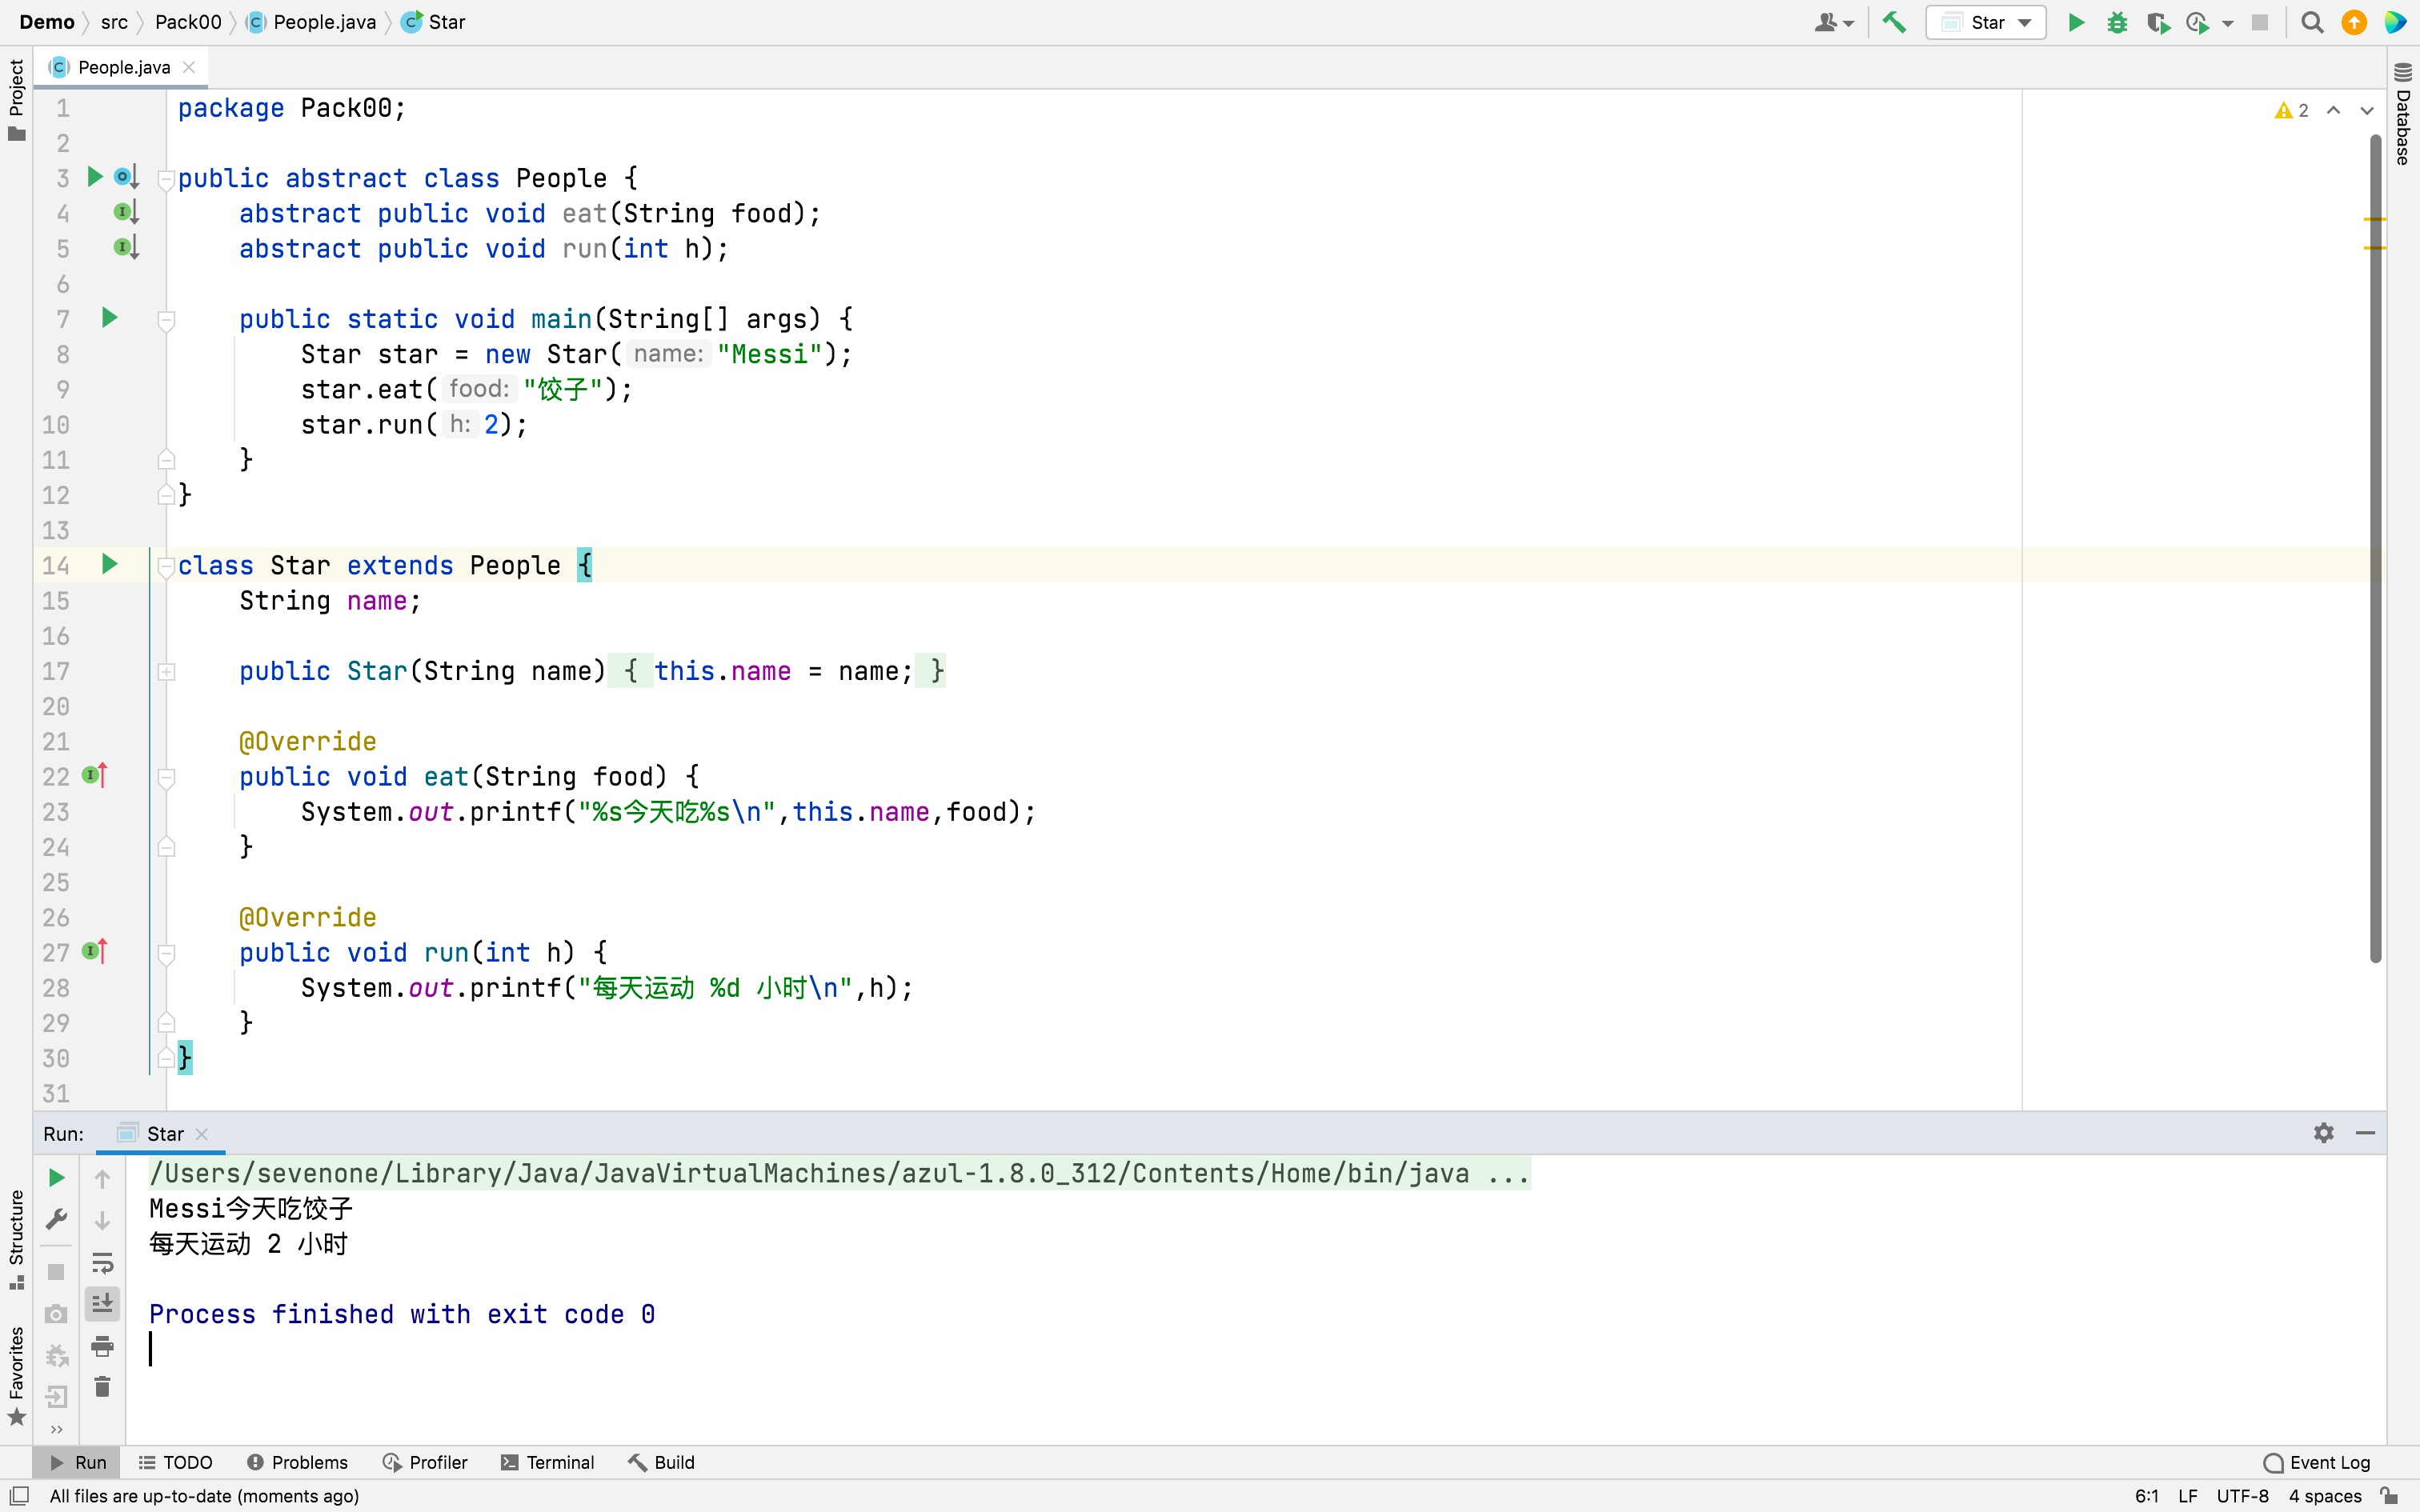This screenshot has width=2420, height=1512.
Task: Toggle soft-wrap in the console
Action: click(x=102, y=1262)
